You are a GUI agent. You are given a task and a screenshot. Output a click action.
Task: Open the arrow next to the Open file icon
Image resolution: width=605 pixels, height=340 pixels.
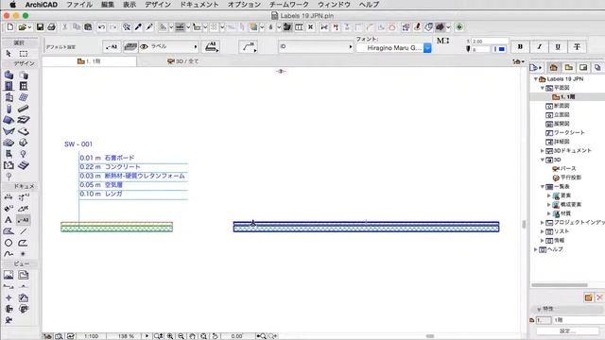point(29,27)
